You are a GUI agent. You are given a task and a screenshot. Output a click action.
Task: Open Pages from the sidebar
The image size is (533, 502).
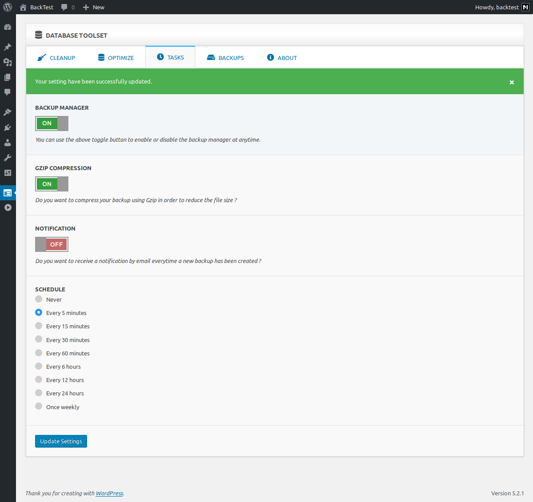tap(8, 77)
